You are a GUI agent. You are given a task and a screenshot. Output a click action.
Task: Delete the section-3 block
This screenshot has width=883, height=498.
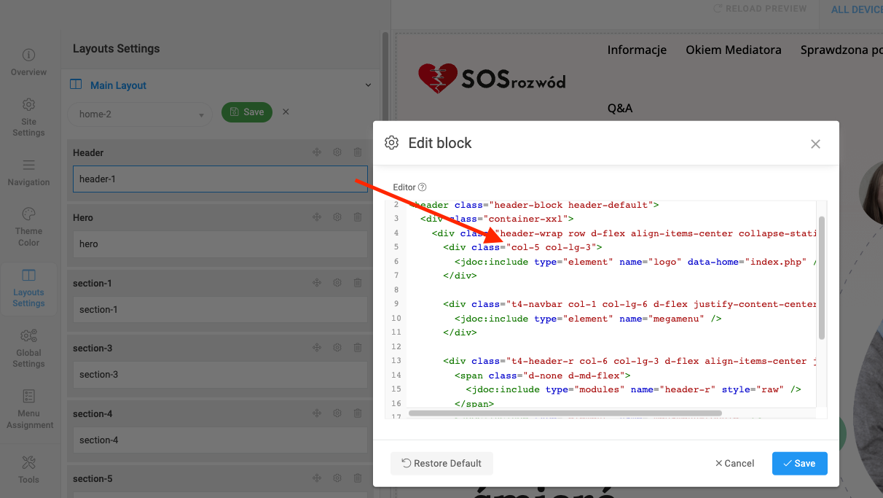tap(358, 348)
